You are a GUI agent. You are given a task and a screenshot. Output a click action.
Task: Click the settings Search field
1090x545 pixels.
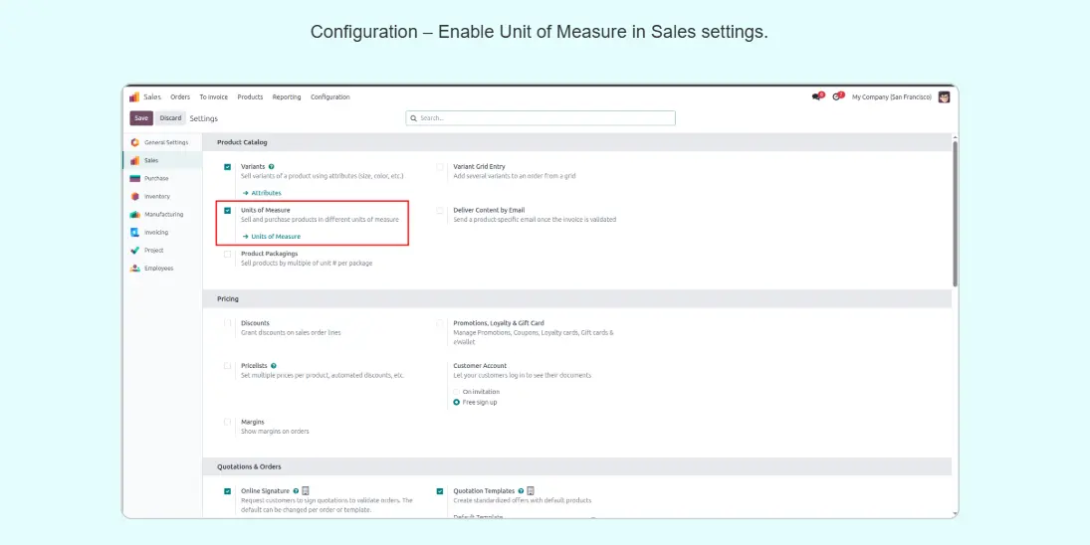pos(541,118)
